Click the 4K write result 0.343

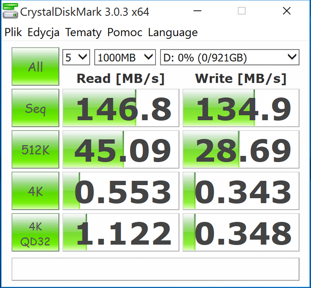[241, 191]
